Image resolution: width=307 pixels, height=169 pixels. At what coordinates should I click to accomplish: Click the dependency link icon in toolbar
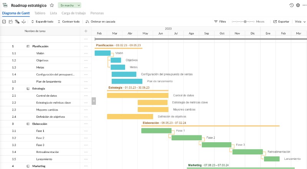(x=24, y=22)
